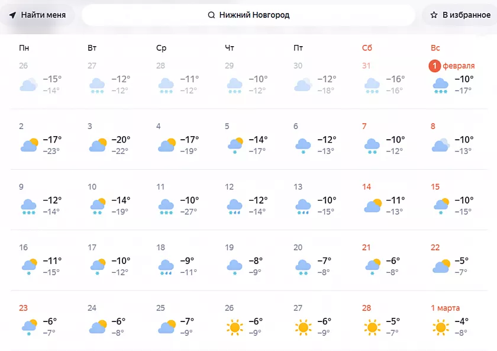Click the location arrow icon in Найти меня

point(12,15)
